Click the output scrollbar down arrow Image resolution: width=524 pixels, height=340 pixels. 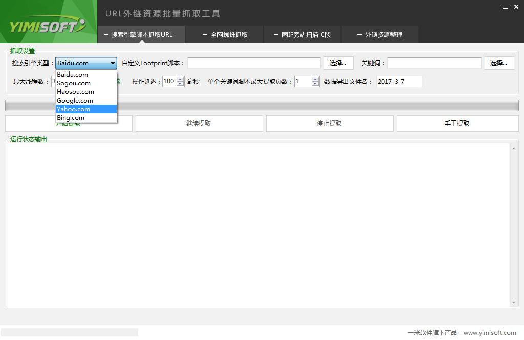tap(514, 303)
